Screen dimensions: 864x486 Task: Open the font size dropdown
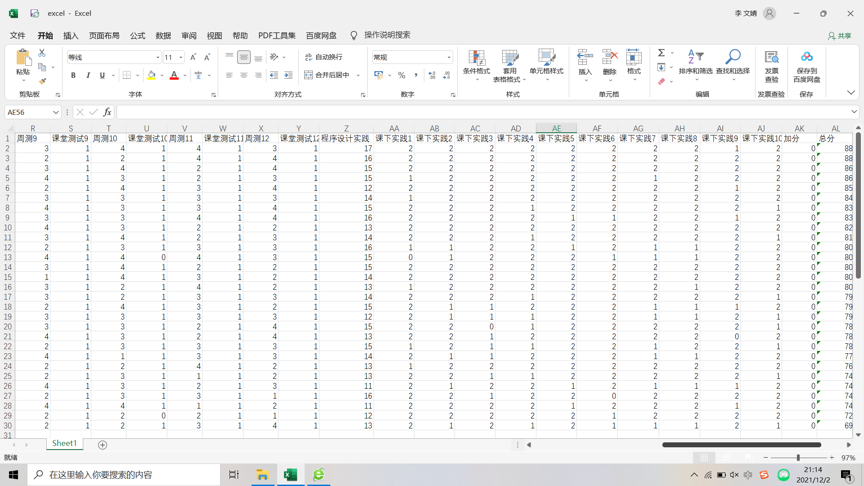tap(181, 57)
